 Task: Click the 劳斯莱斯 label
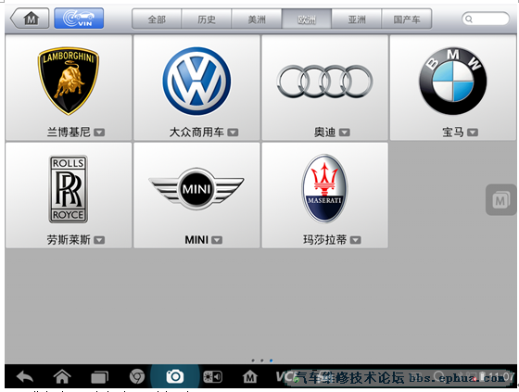[69, 240]
